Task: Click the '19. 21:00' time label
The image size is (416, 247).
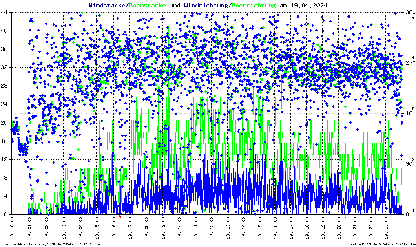Action: 355,228
